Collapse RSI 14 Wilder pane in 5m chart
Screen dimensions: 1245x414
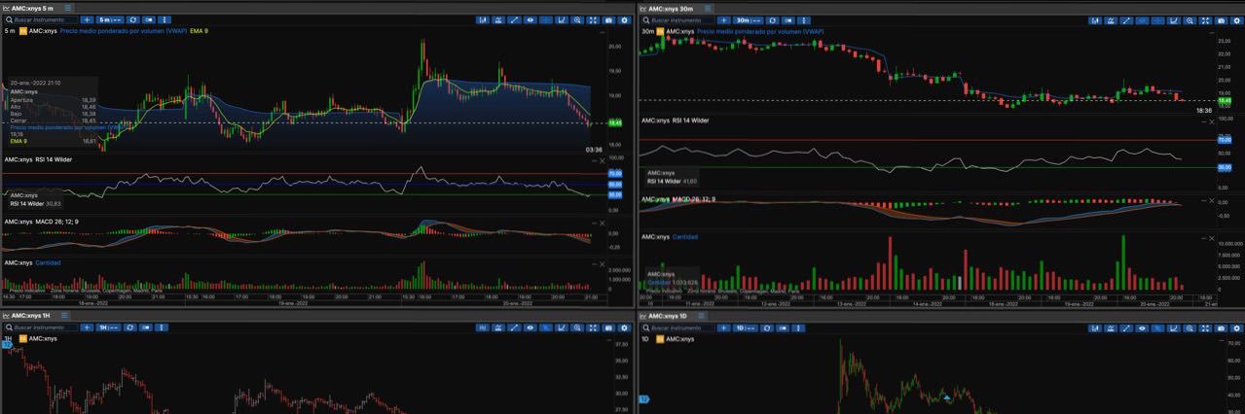point(594,160)
